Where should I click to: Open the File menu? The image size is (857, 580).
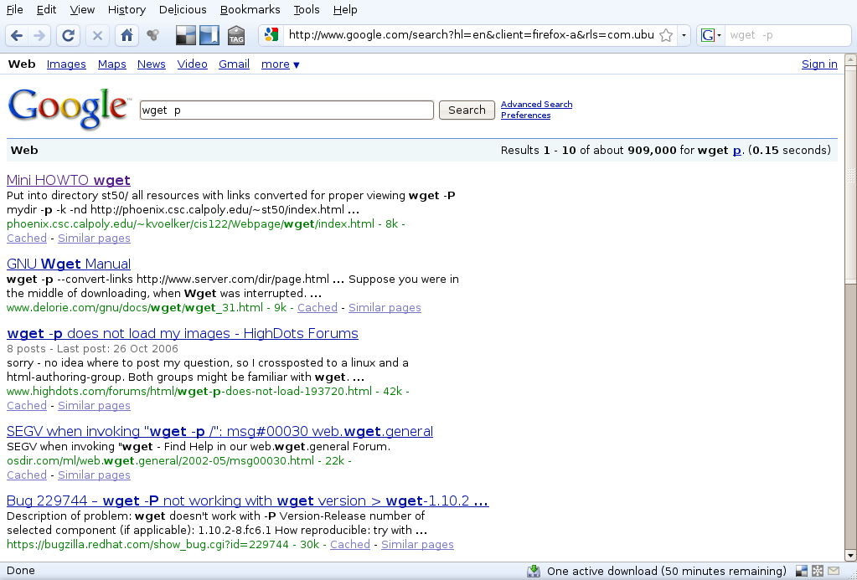click(x=15, y=10)
